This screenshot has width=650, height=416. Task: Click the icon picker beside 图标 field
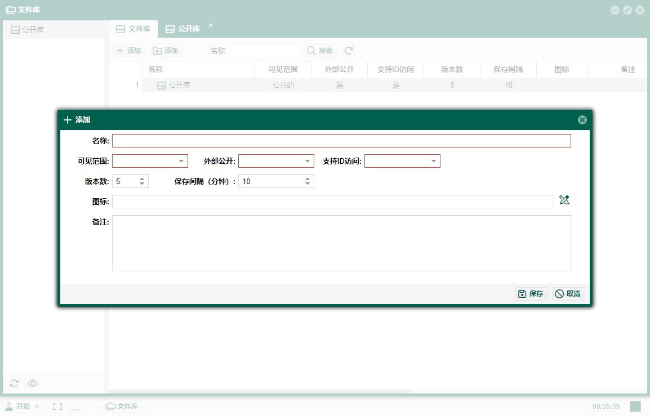tap(564, 200)
